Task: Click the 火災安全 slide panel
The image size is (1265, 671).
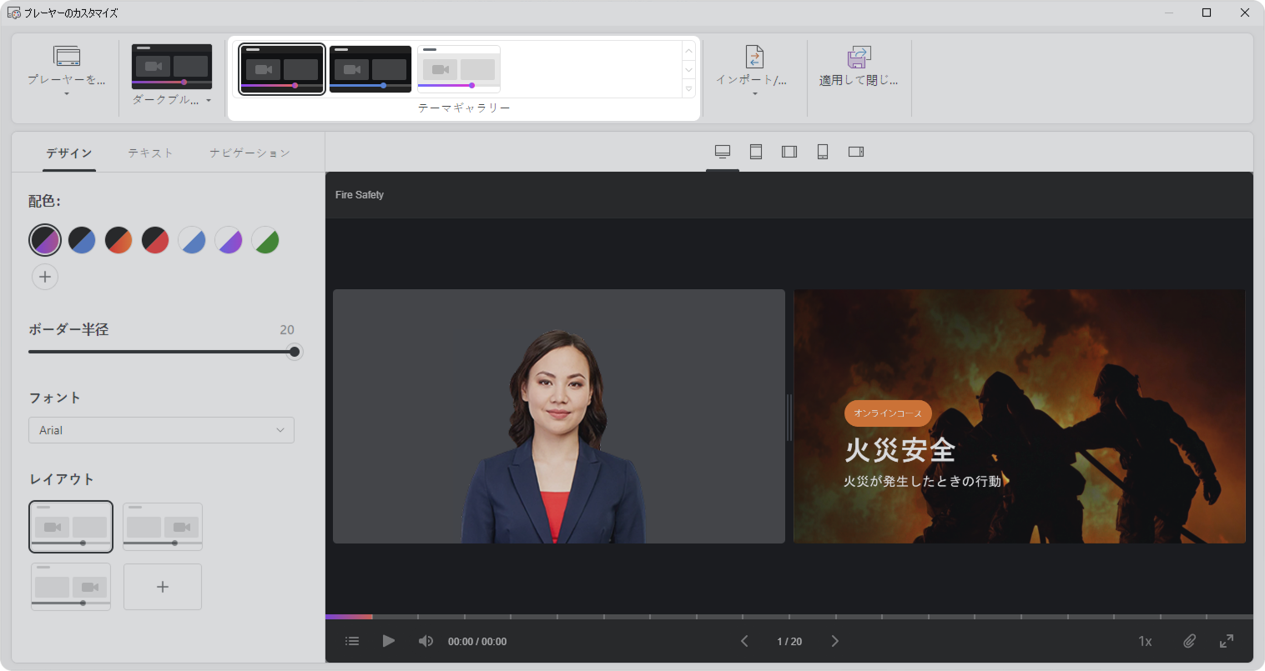Action: pos(1020,416)
